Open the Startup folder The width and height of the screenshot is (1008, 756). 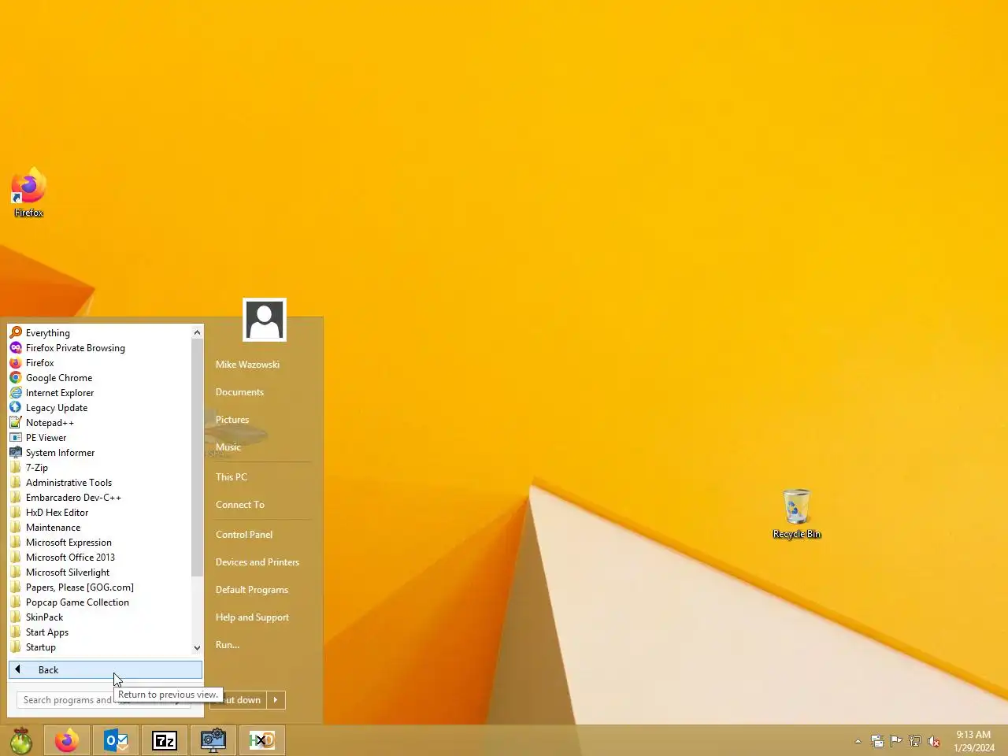coord(99,647)
